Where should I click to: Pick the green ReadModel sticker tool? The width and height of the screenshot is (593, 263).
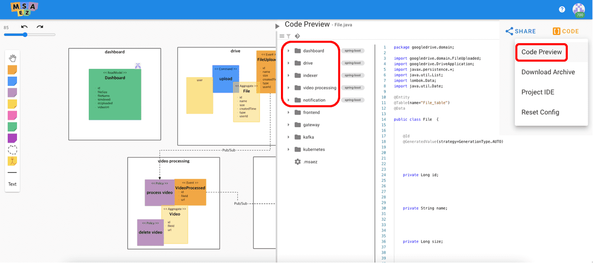(12, 127)
